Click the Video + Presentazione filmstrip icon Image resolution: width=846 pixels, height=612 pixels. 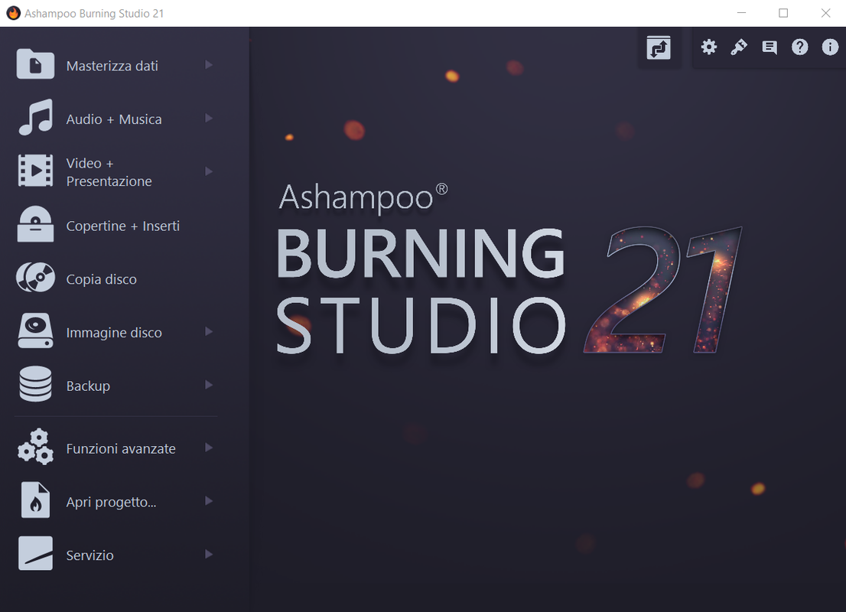tap(36, 171)
